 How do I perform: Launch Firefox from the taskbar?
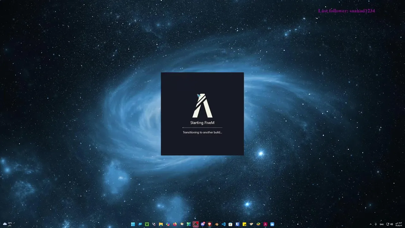tap(175, 224)
